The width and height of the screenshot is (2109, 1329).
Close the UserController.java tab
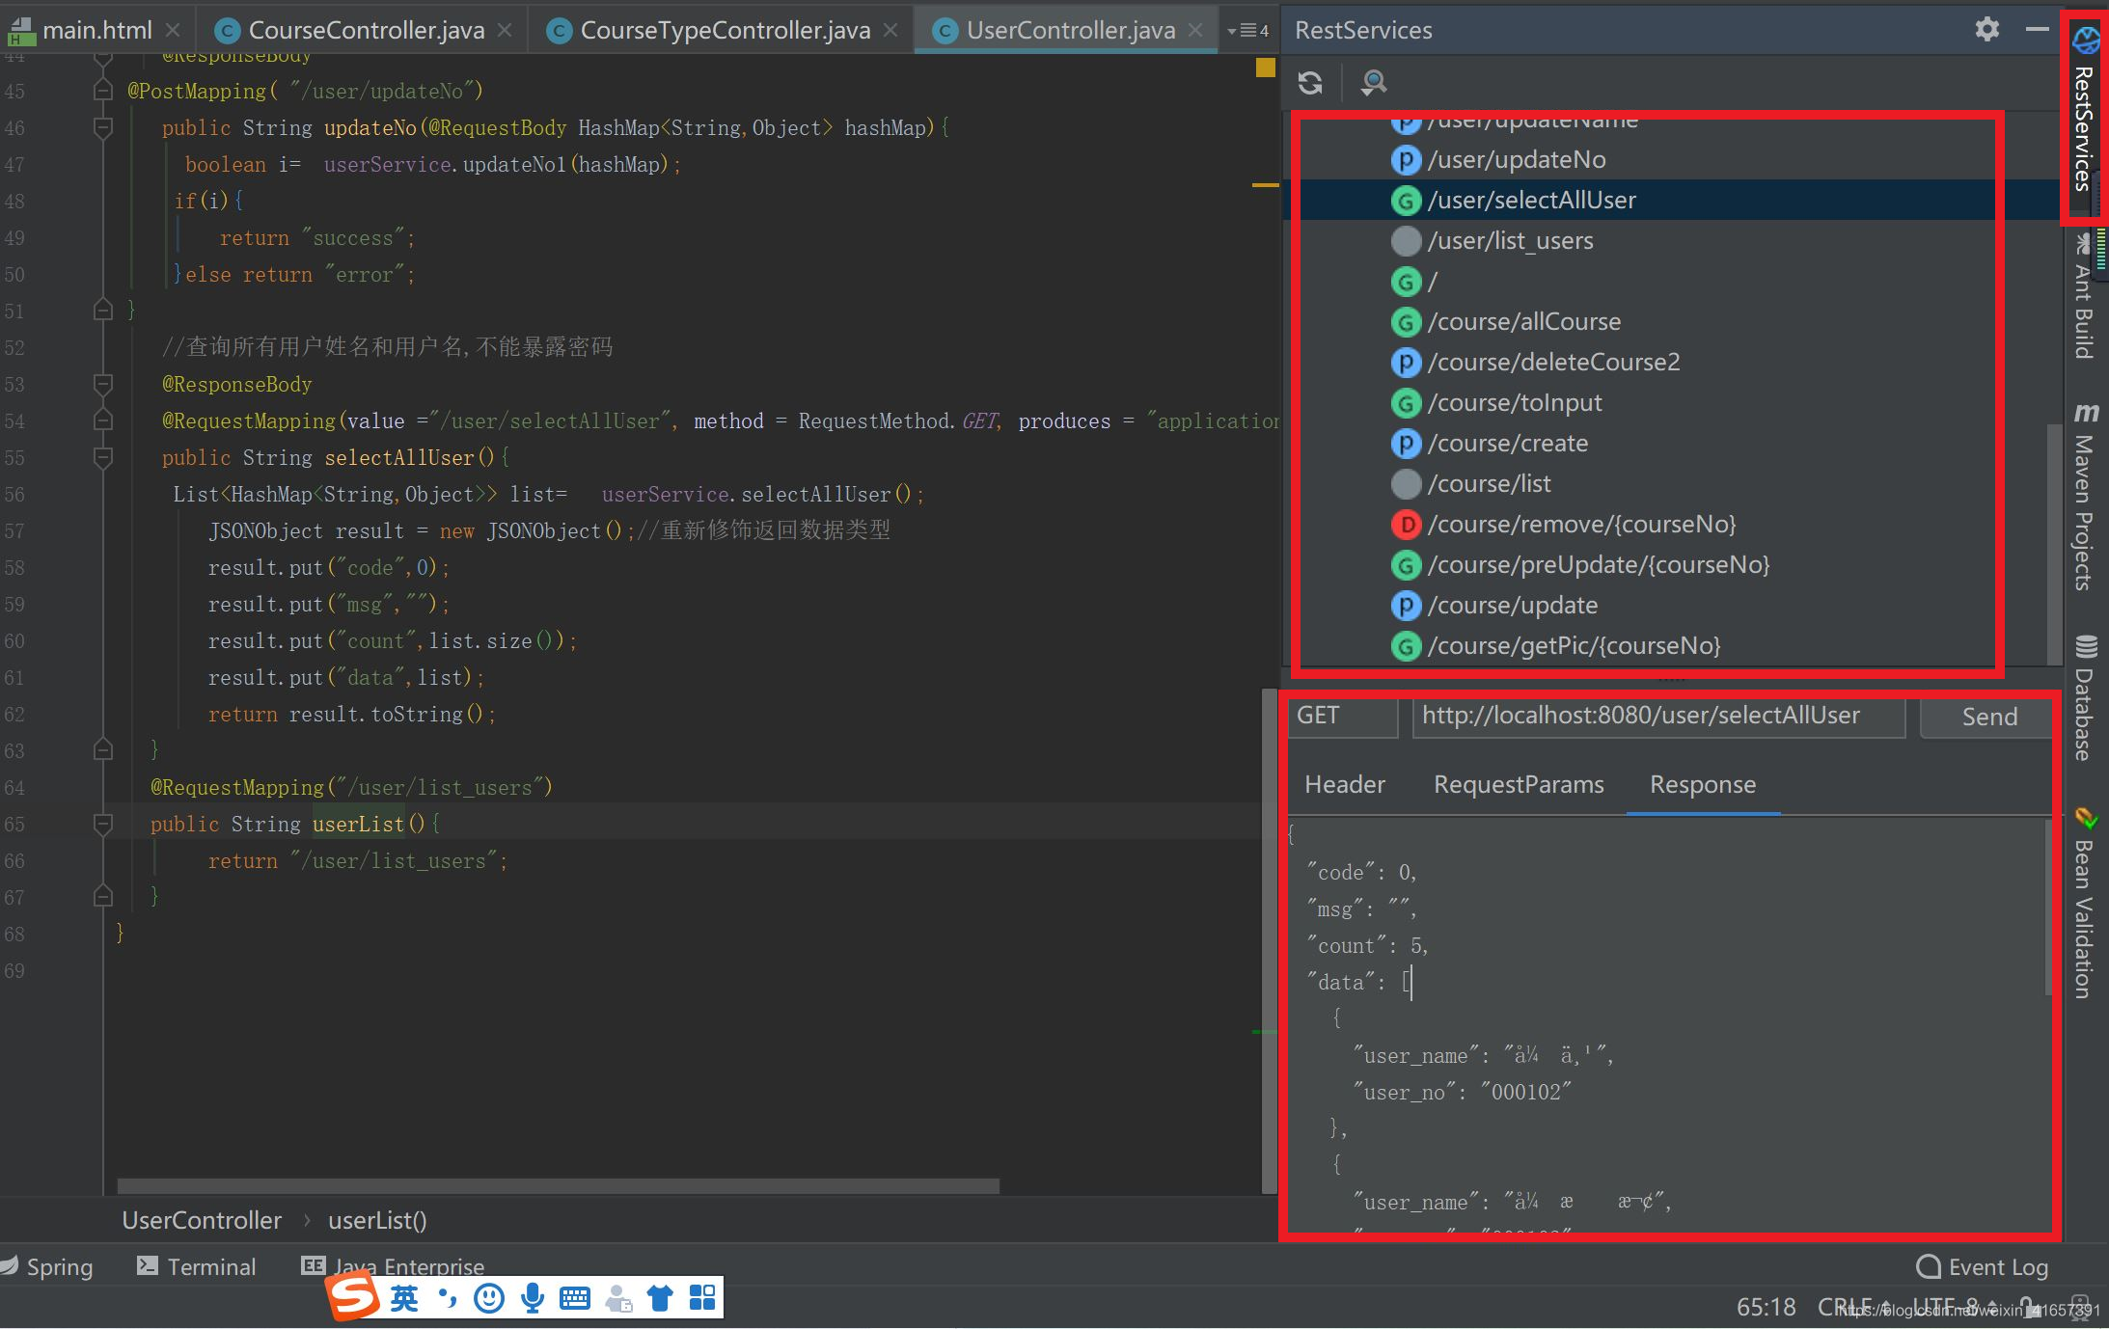point(1195,31)
